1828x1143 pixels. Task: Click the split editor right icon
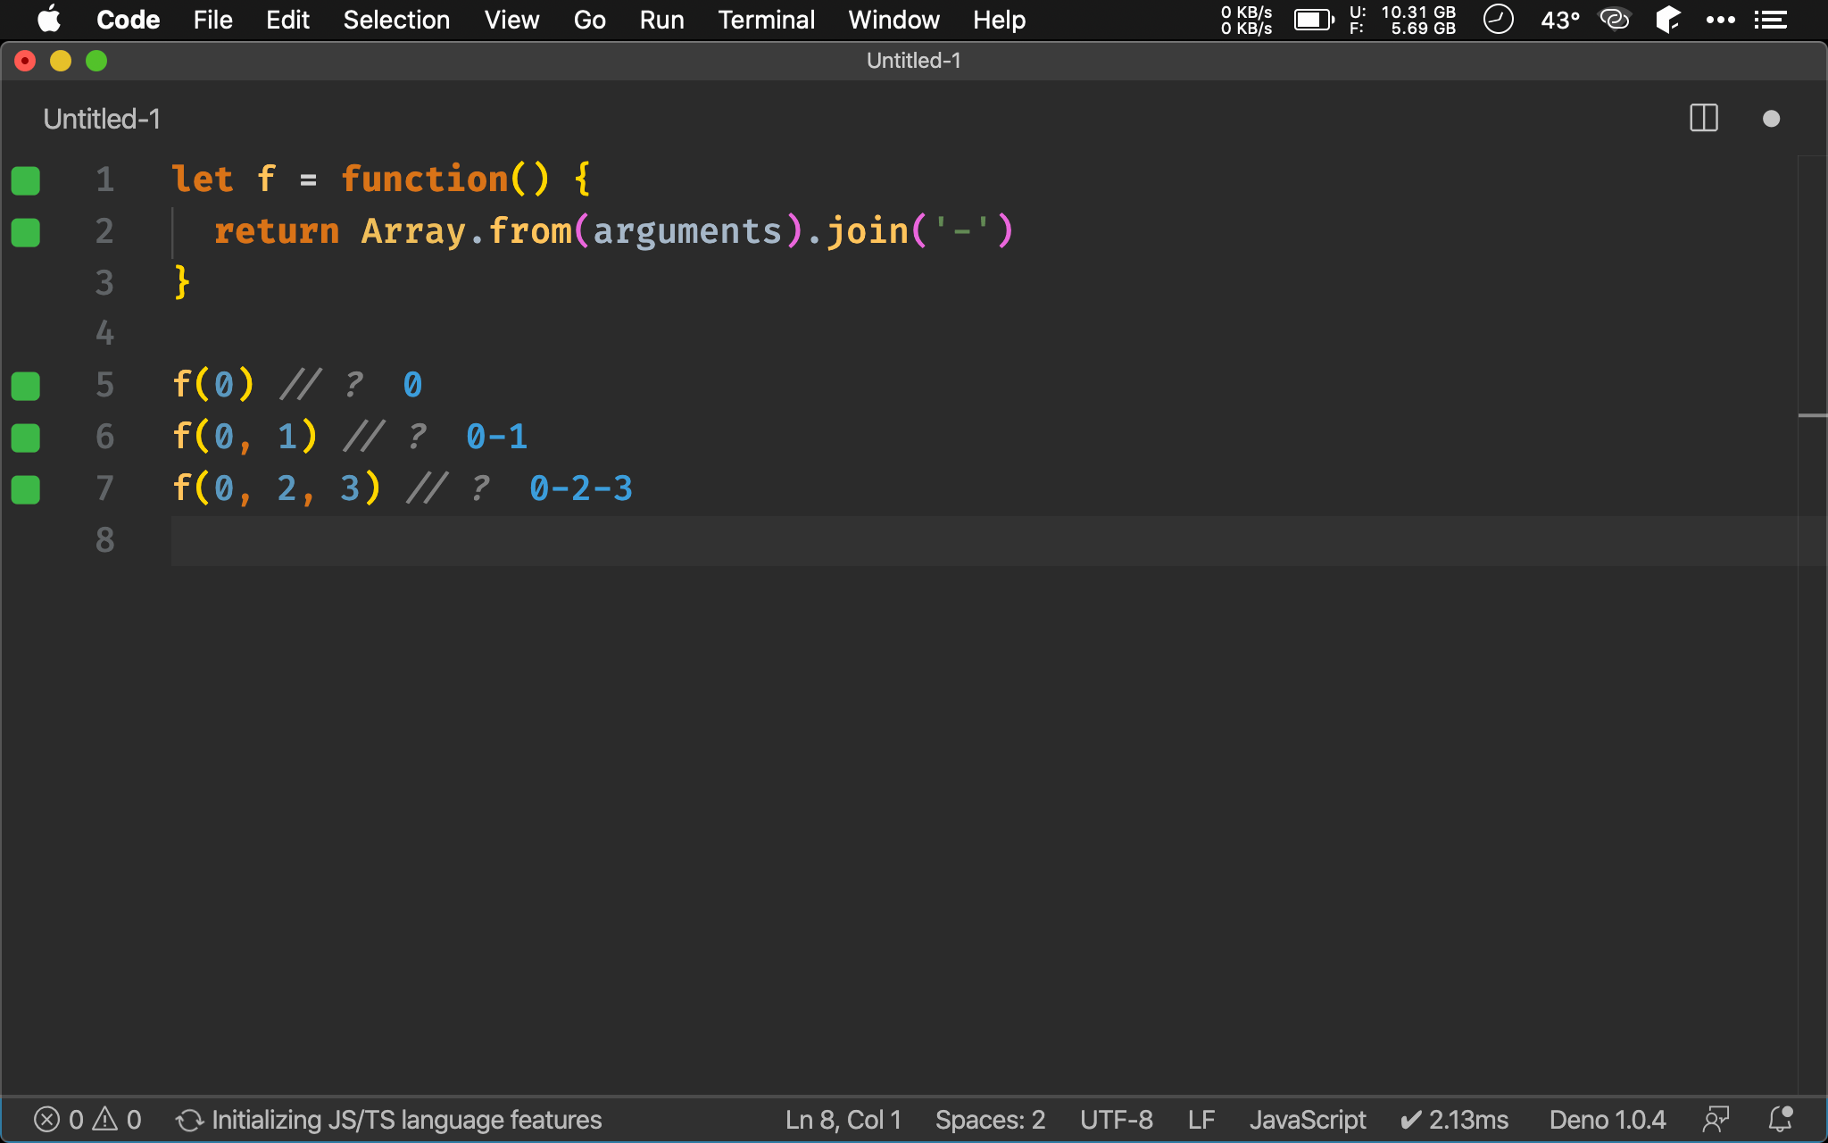[1703, 119]
